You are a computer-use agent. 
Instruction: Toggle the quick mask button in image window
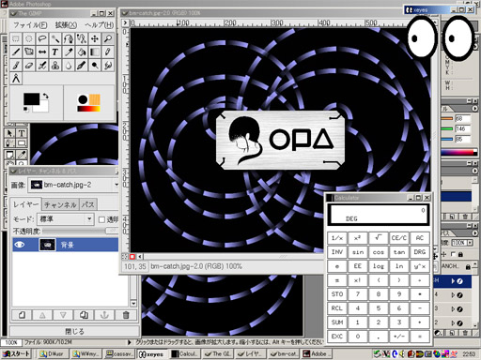coord(132,257)
